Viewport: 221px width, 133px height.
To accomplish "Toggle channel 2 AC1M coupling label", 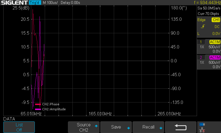I will coord(215,57).
